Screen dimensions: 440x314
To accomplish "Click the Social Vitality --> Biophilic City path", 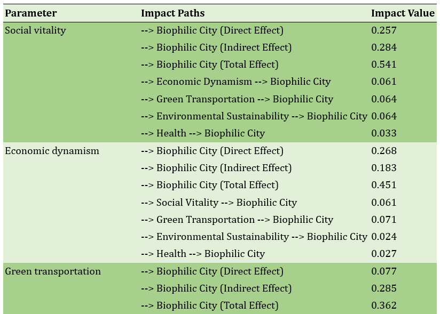I will click(x=219, y=203).
